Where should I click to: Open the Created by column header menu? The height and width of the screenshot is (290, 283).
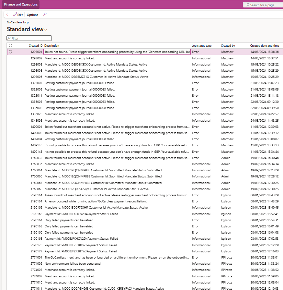228,46
